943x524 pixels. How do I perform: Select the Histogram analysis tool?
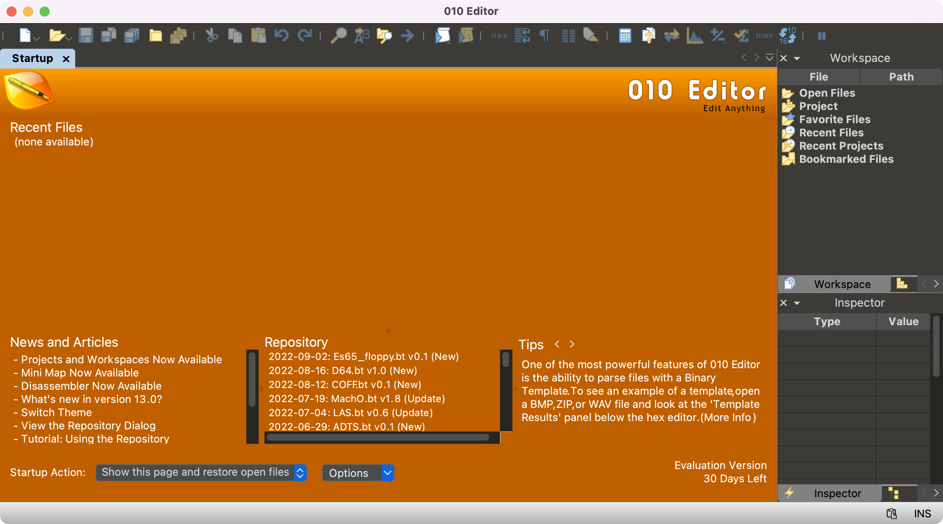pos(694,36)
